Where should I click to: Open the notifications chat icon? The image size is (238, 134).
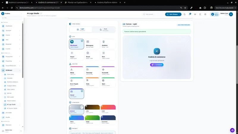point(190,14)
